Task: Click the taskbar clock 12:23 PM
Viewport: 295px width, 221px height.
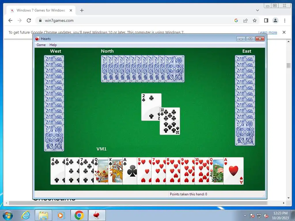Action: coord(280,216)
